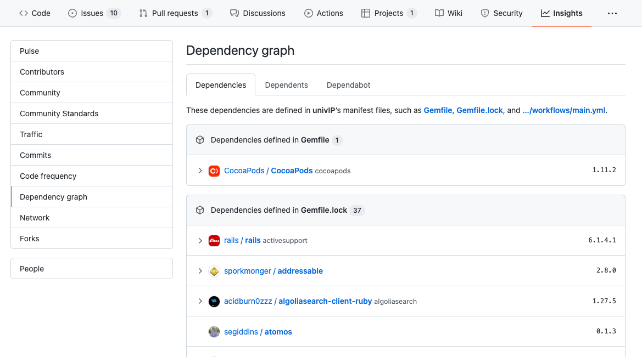Click the package icon beside Gemfile.lock header
642x357 pixels.
[200, 210]
